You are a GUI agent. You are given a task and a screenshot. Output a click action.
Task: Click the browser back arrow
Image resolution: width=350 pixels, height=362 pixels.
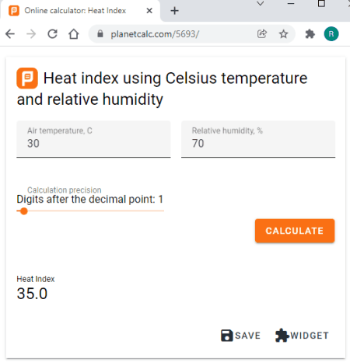tap(10, 34)
